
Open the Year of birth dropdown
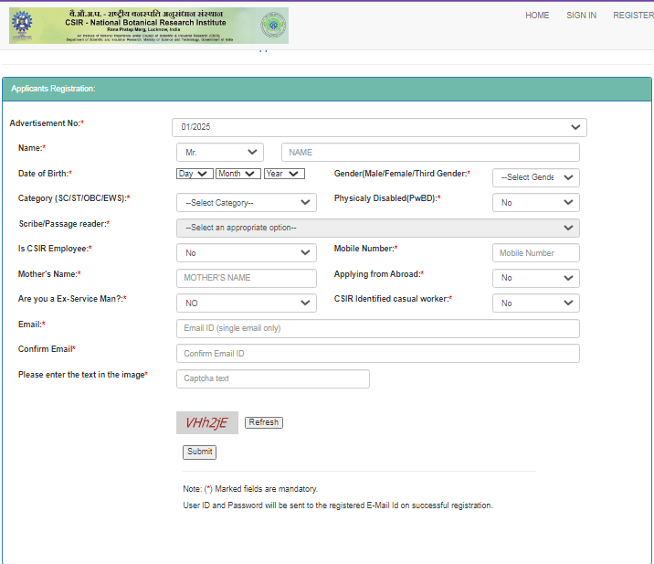click(284, 174)
